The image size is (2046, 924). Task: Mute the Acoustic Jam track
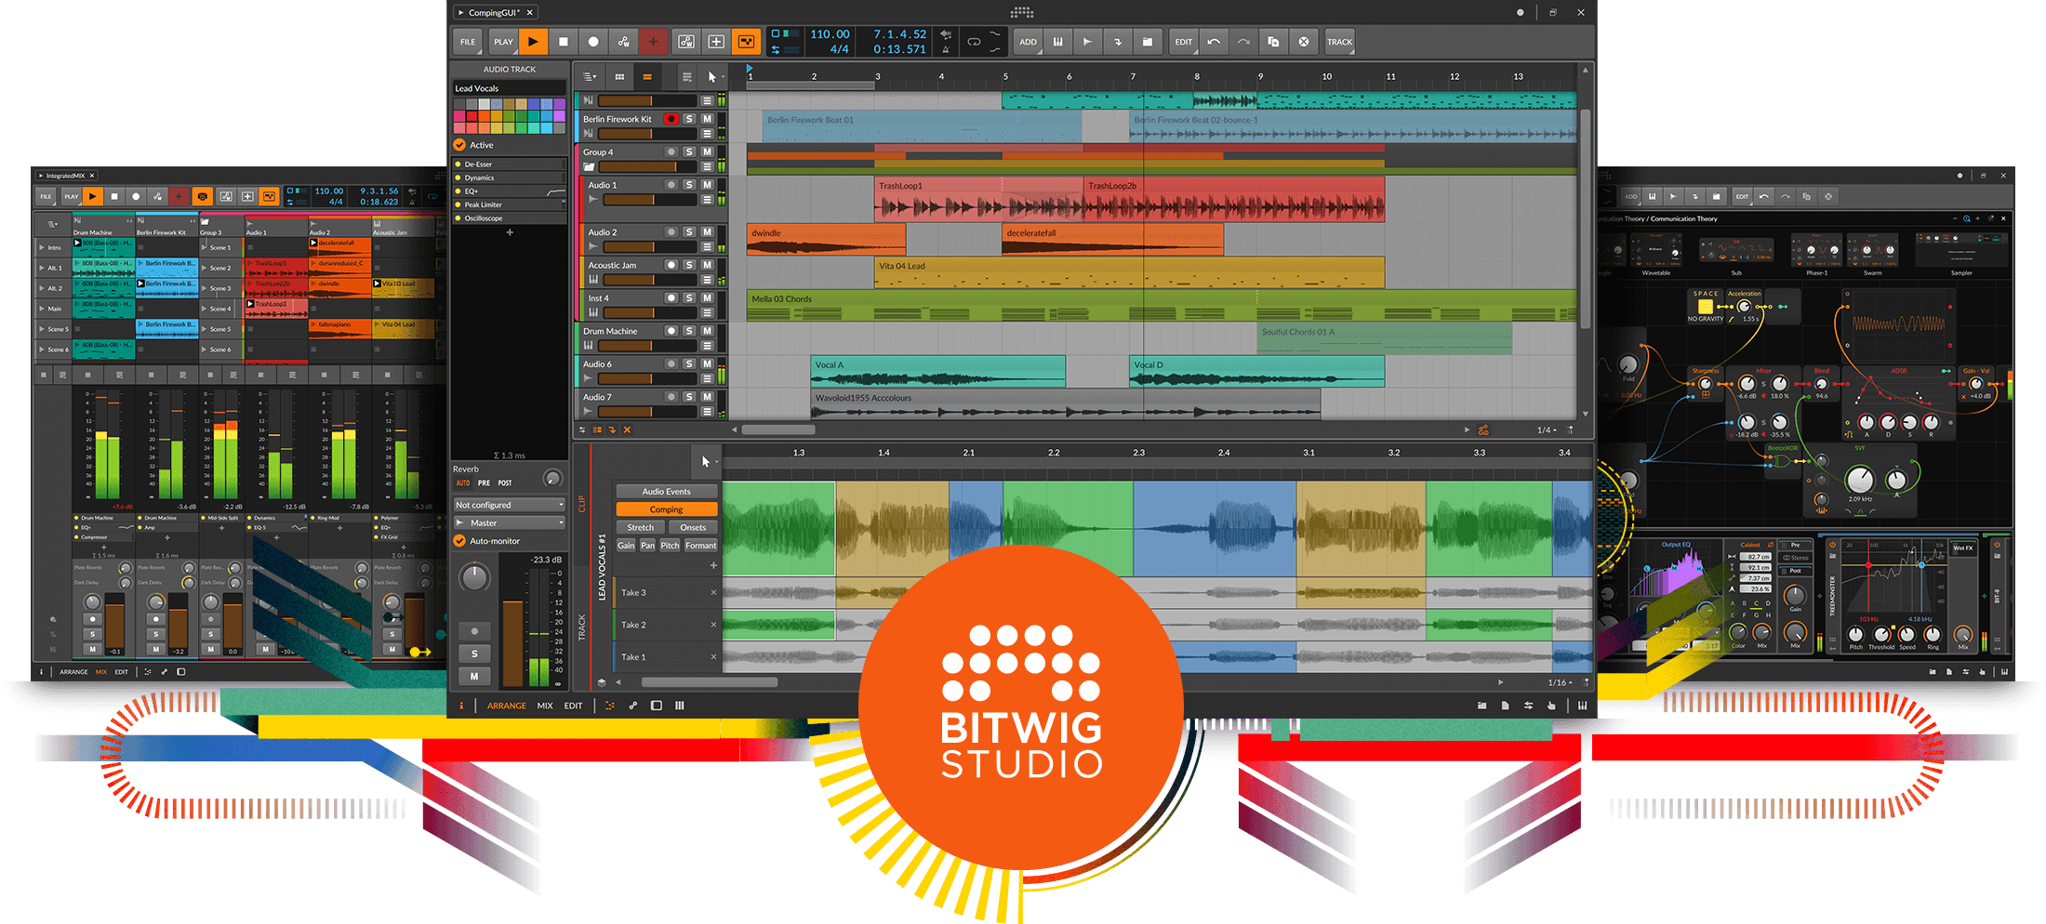click(x=707, y=265)
